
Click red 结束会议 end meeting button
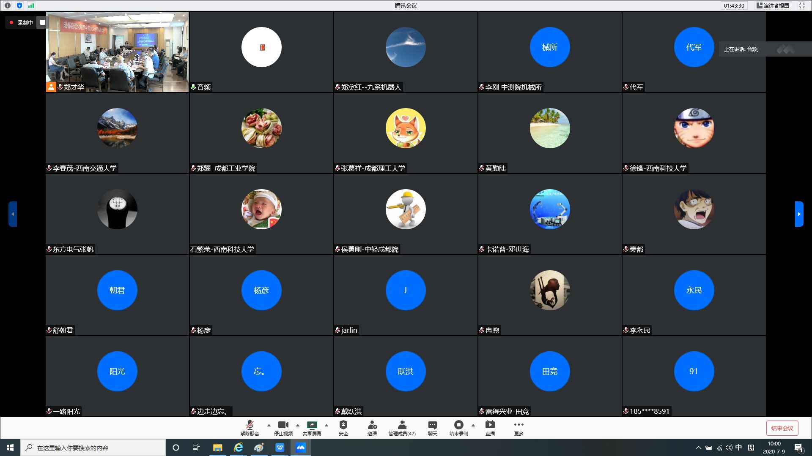(782, 428)
